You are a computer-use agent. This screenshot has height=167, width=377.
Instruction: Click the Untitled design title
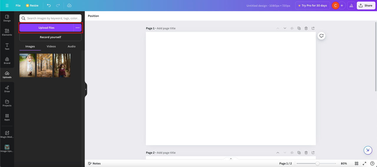[x=268, y=6]
